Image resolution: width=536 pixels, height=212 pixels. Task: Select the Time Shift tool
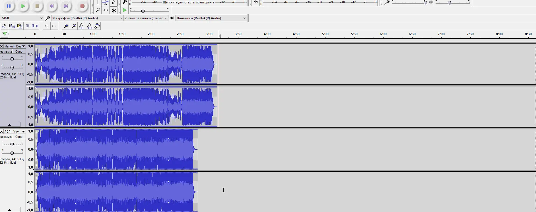pyautogui.click(x=106, y=10)
